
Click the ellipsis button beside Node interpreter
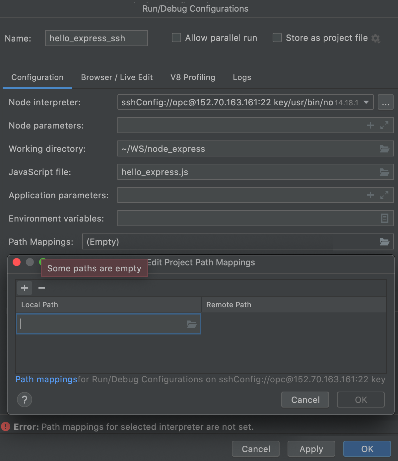(385, 102)
